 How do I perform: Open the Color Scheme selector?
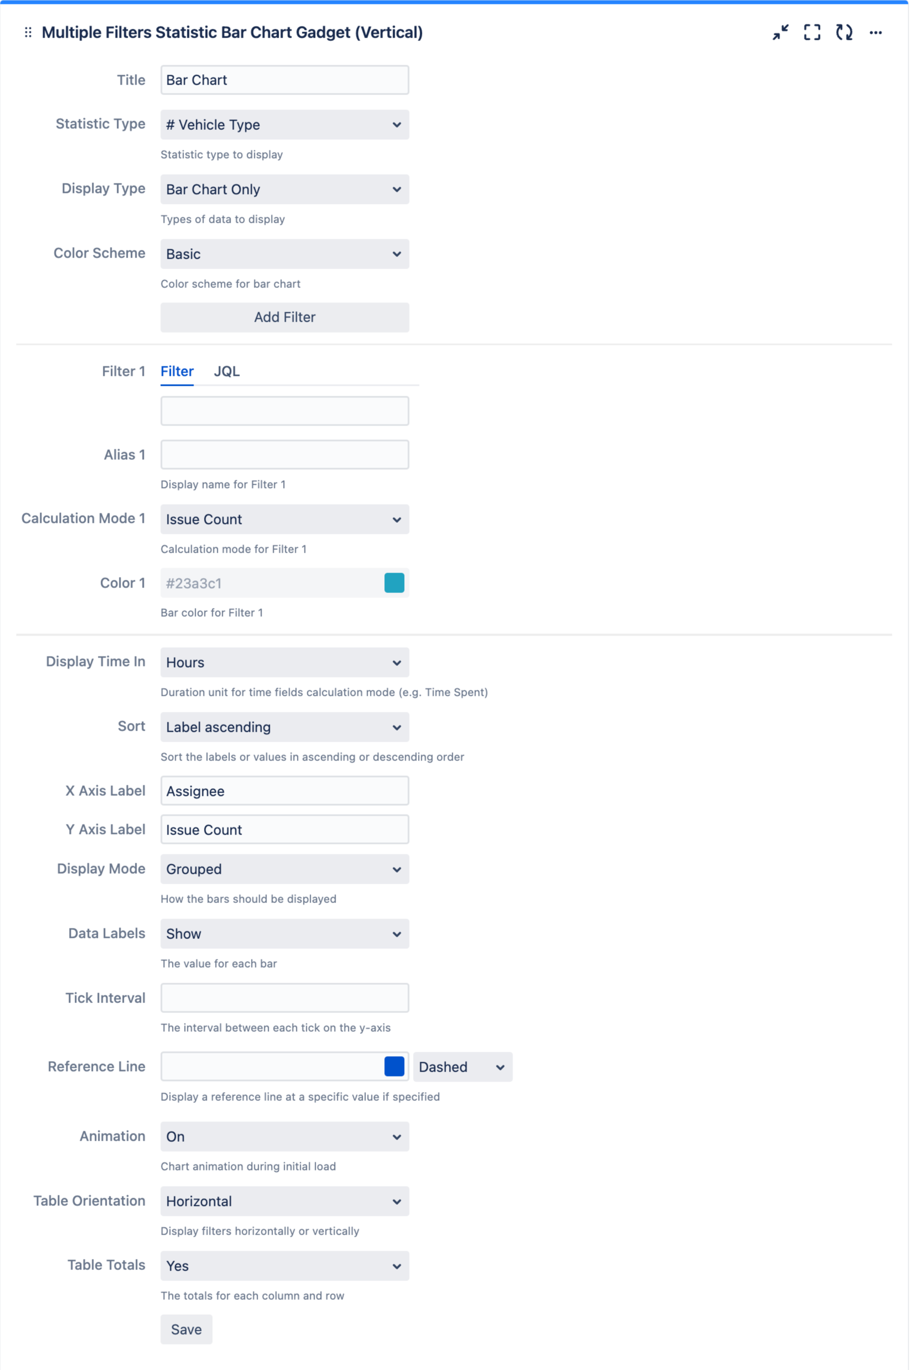[284, 254]
